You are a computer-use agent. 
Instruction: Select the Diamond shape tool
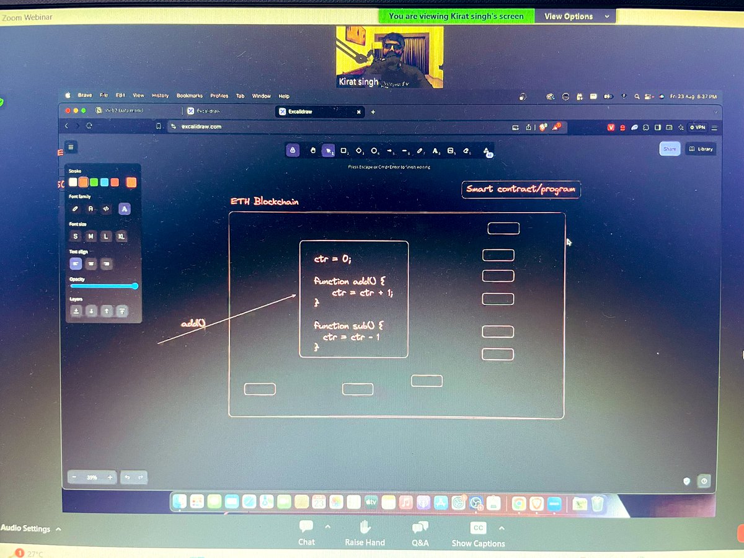click(x=360, y=150)
